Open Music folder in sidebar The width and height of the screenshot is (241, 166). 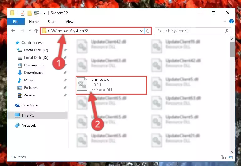(x=29, y=80)
